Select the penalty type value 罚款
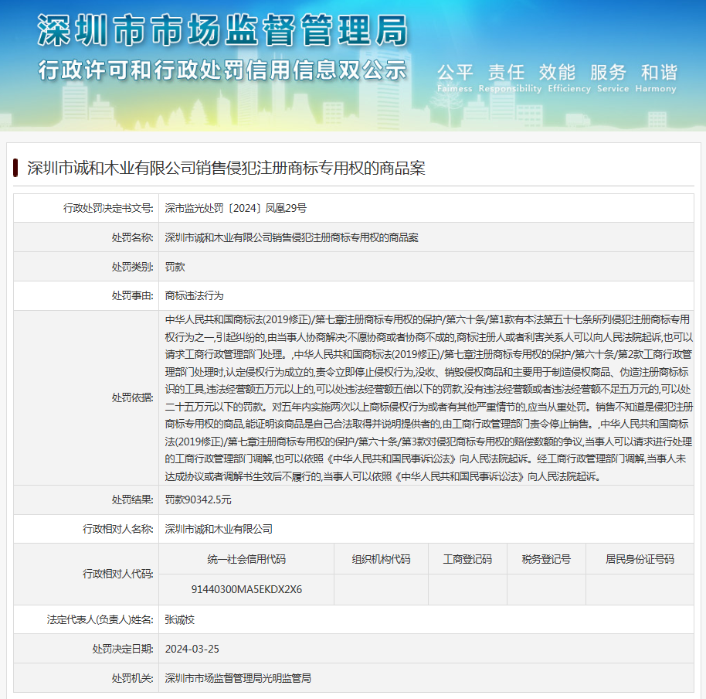 coord(175,267)
